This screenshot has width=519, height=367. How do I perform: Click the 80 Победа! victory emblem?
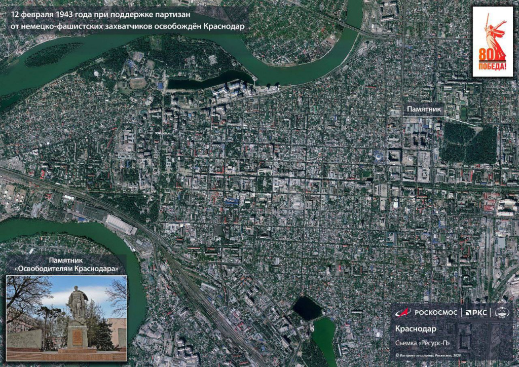coord(493,42)
